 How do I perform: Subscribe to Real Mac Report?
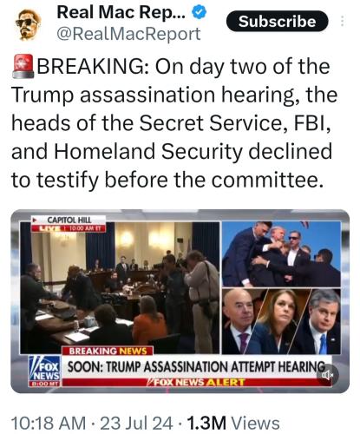[x=277, y=22]
